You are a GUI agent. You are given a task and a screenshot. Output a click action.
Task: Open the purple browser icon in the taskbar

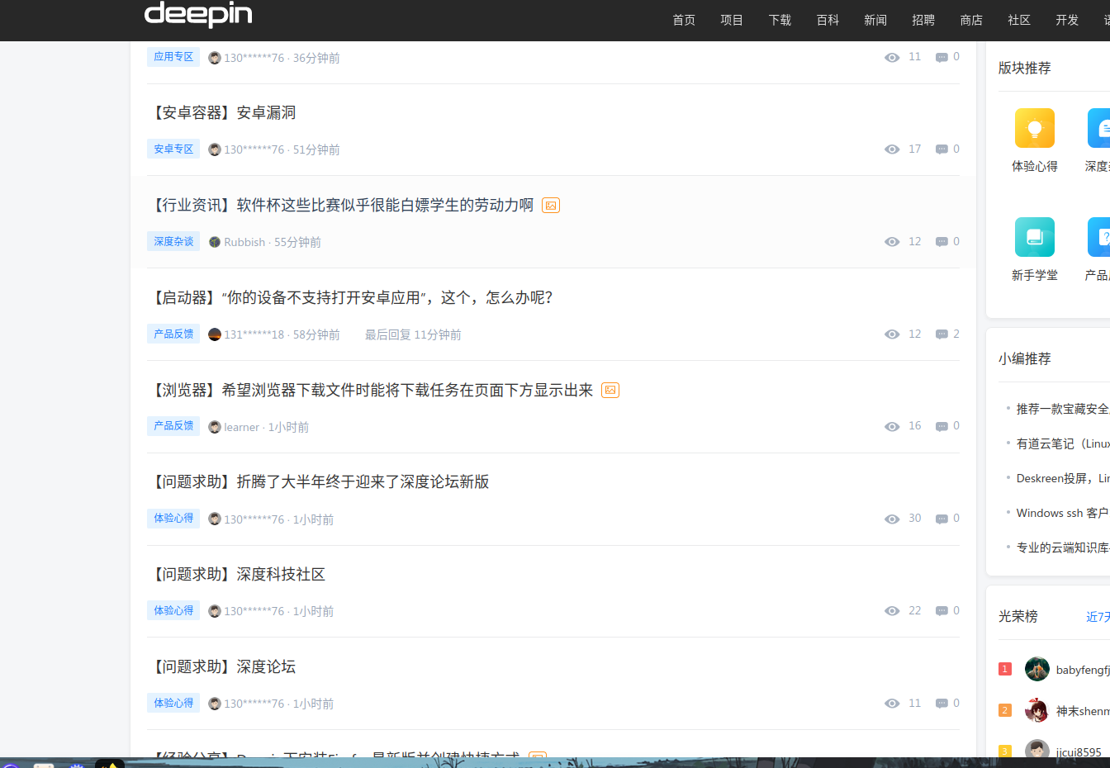(11, 764)
